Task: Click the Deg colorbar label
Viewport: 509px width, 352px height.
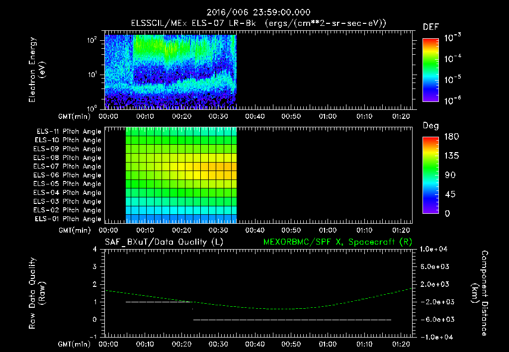Action: coord(431,126)
